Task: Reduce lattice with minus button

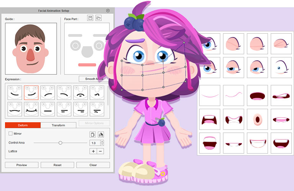Action: [100, 151]
